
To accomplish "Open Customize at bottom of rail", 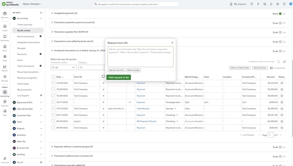I will pyautogui.click(x=5, y=160).
